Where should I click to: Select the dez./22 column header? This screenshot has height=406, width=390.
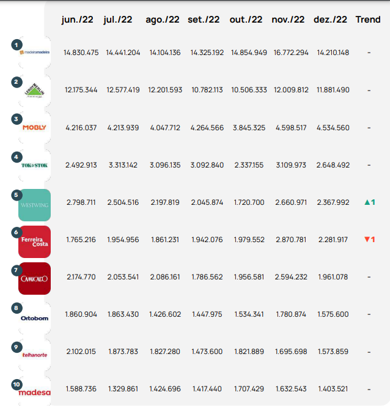point(331,20)
